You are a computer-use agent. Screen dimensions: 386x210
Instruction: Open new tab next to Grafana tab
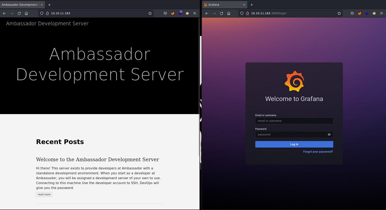coord(252,5)
